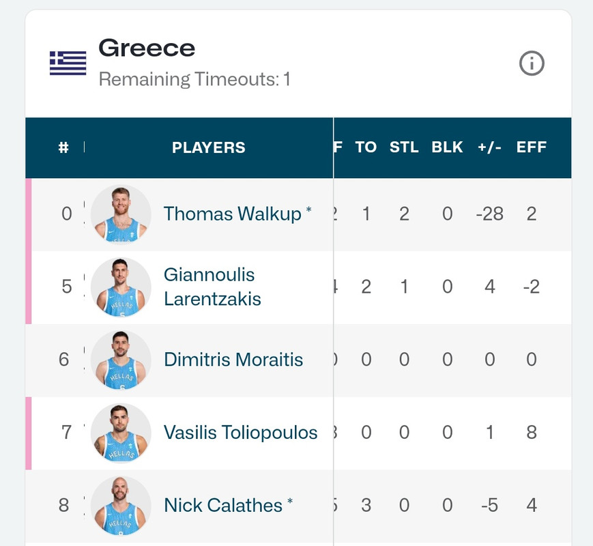Viewport: 593px width, 546px height.
Task: Open Nick Calathes's name link
Action: coord(223,506)
